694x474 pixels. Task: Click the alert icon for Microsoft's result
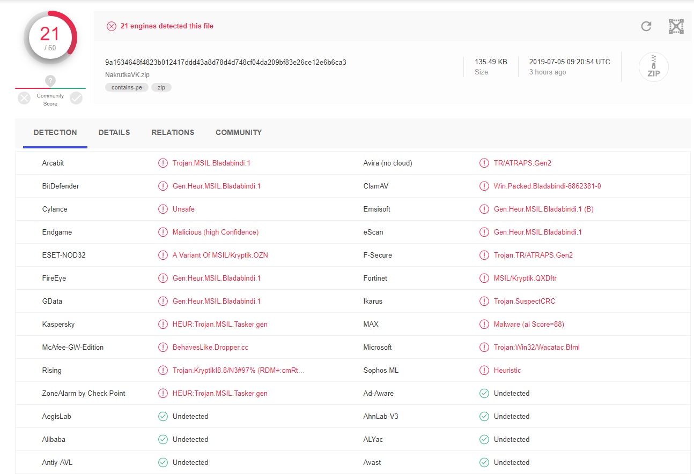point(484,347)
